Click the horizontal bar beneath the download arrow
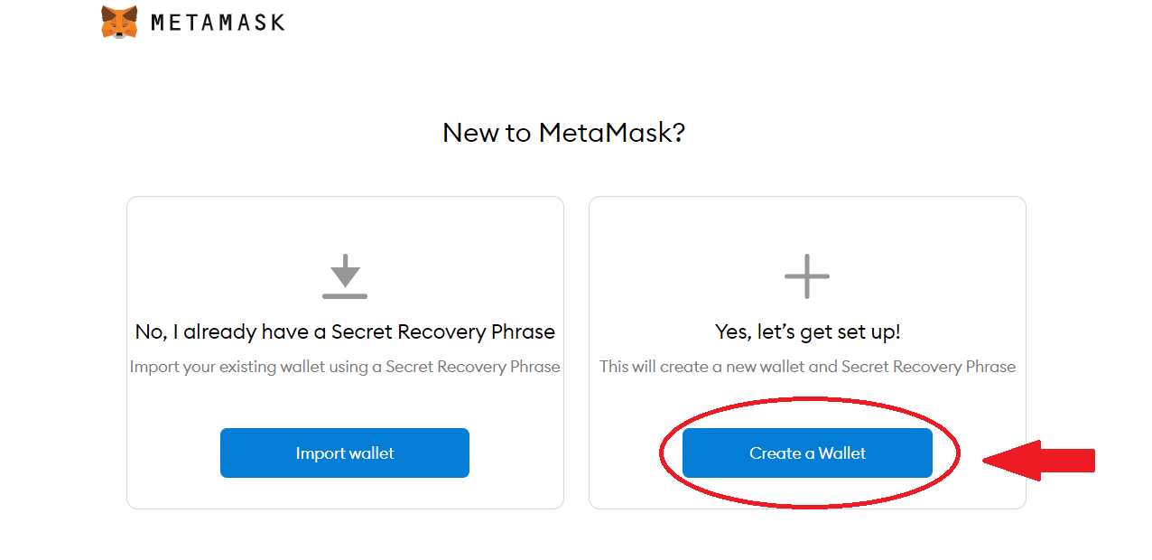 (345, 295)
